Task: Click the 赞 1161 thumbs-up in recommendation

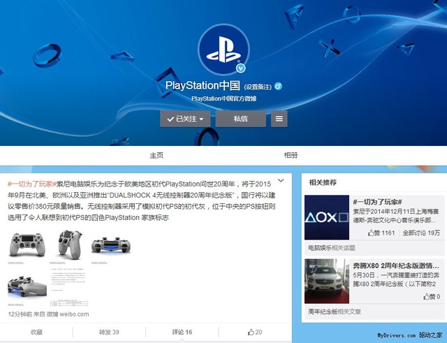Action: tap(381, 233)
